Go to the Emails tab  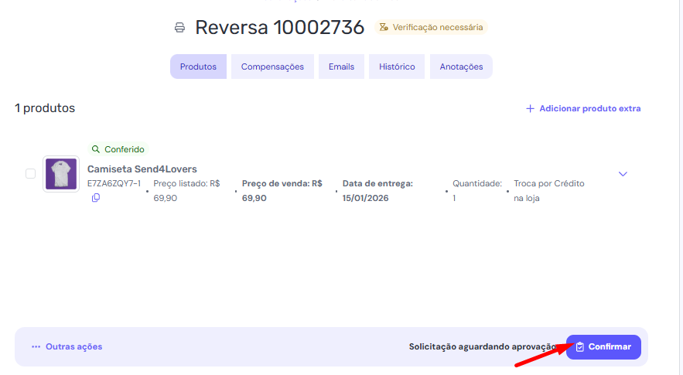tap(341, 66)
